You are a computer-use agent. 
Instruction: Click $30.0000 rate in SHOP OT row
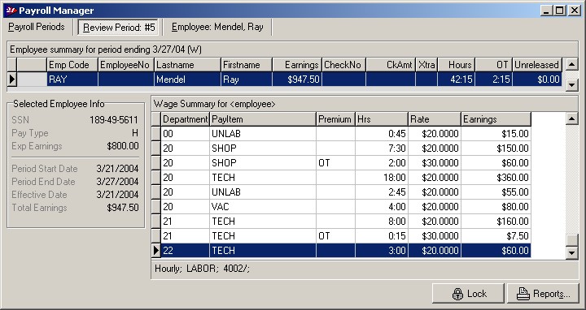(x=435, y=163)
